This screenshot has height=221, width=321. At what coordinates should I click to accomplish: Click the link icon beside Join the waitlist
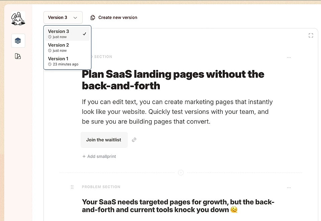(134, 140)
